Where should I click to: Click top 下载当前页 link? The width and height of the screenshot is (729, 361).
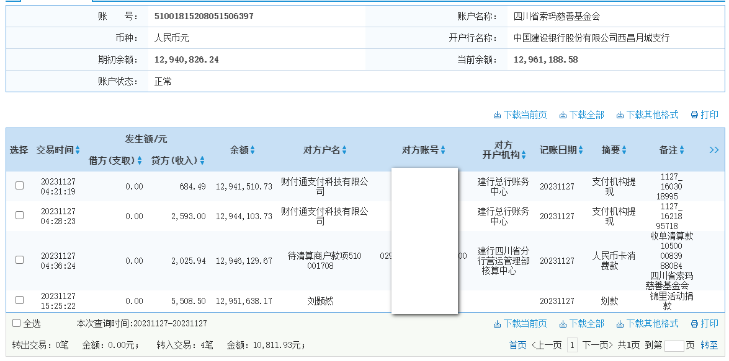click(520, 115)
